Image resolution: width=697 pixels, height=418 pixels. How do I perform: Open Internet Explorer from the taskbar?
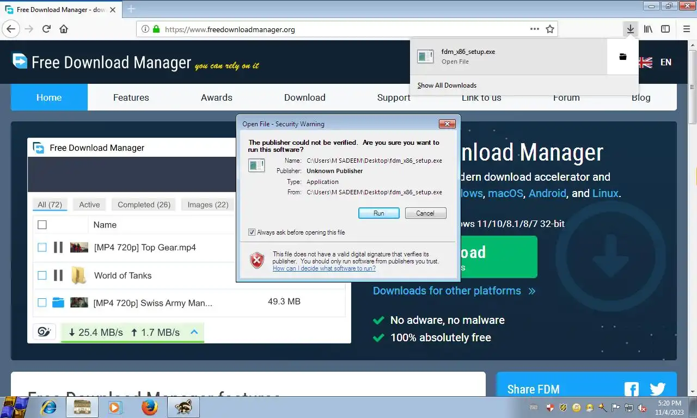[49, 407]
